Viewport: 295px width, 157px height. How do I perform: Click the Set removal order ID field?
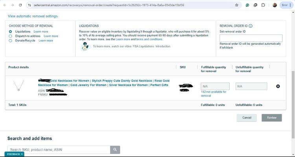pos(251,38)
